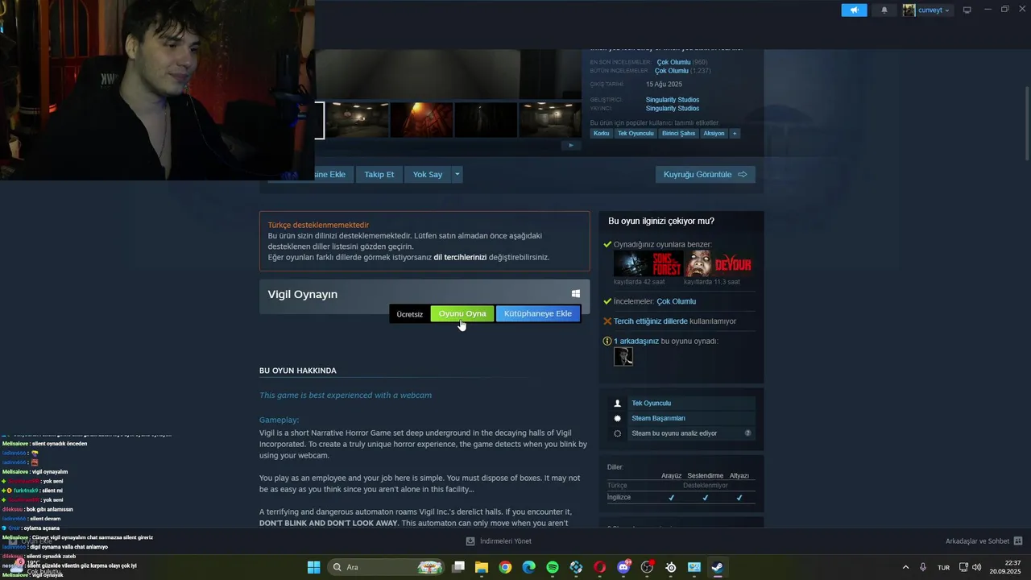Viewport: 1031px width, 580px height.
Task: Open Singularity Studios publisher link
Action: click(x=673, y=108)
